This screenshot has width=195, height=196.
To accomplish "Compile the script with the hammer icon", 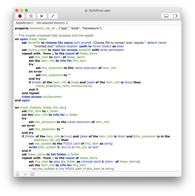I will [53, 16].
